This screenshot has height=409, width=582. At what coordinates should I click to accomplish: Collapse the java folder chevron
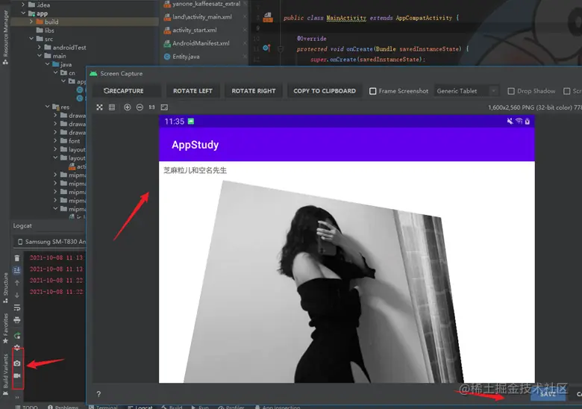click(48, 64)
